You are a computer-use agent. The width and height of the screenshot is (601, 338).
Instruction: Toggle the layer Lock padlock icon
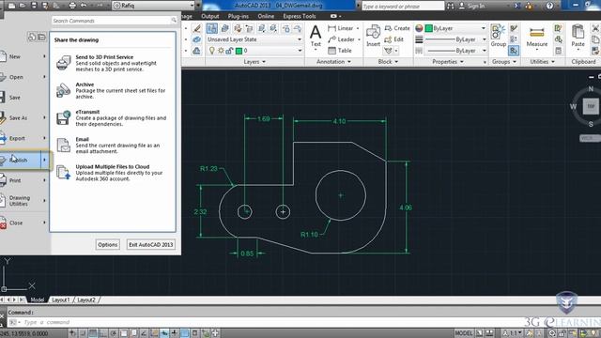pos(229,51)
